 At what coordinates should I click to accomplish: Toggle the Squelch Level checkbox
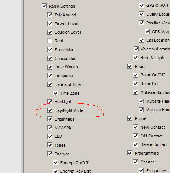click(x=50, y=32)
